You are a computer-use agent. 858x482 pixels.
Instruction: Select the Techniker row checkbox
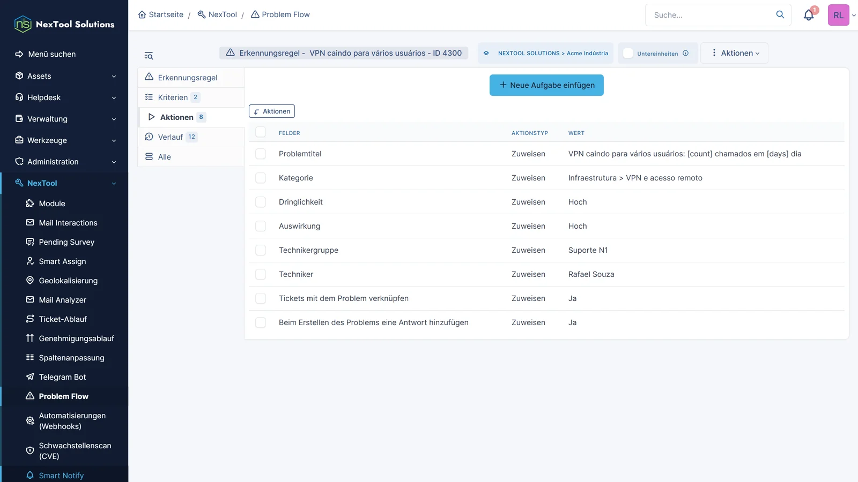261,274
